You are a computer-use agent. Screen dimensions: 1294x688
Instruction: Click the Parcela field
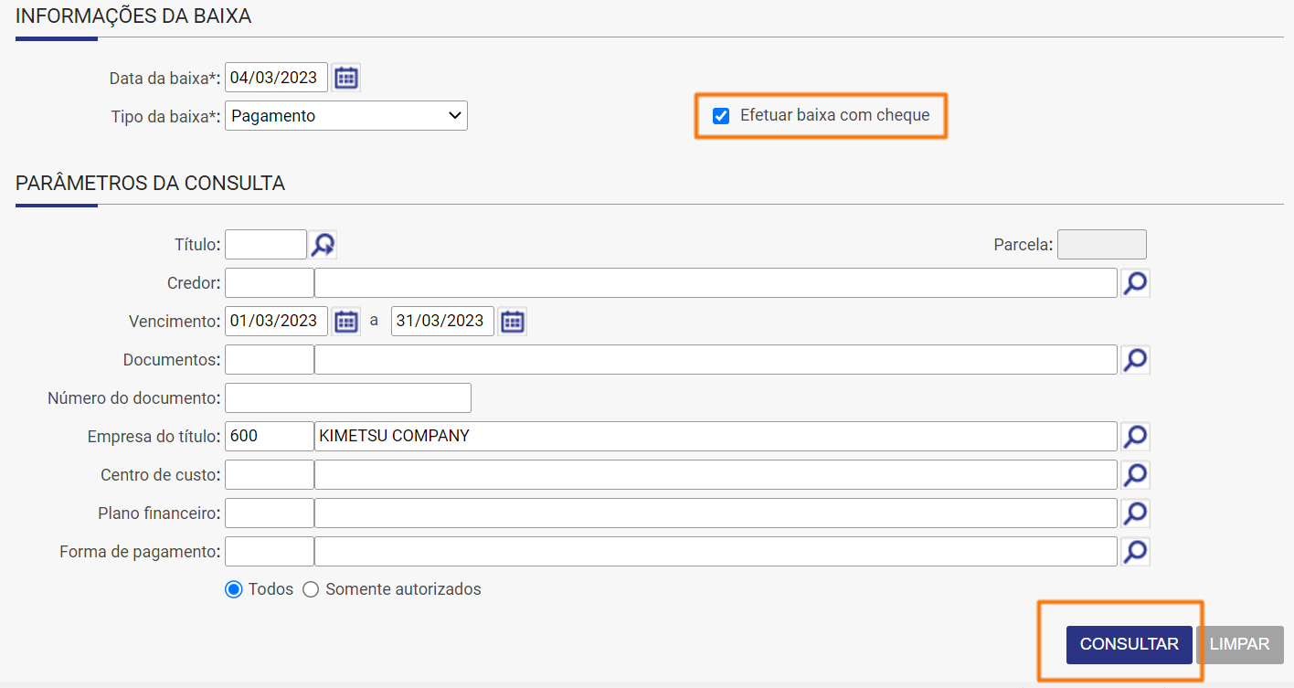click(1102, 245)
